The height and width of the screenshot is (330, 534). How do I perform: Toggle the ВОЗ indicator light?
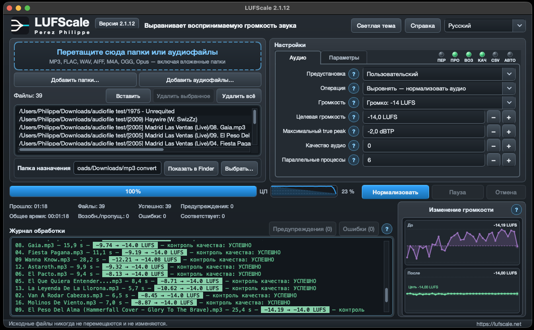click(469, 55)
